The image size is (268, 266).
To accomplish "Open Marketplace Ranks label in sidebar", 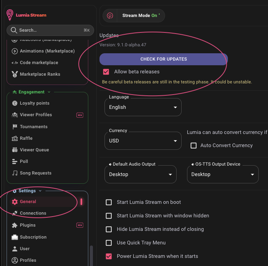I will tap(40, 74).
